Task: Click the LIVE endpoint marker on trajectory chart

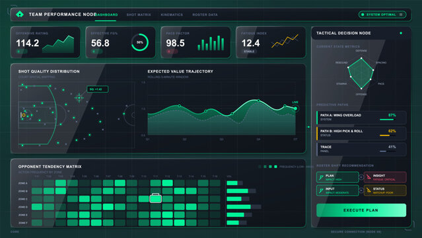Action: pyautogui.click(x=295, y=108)
